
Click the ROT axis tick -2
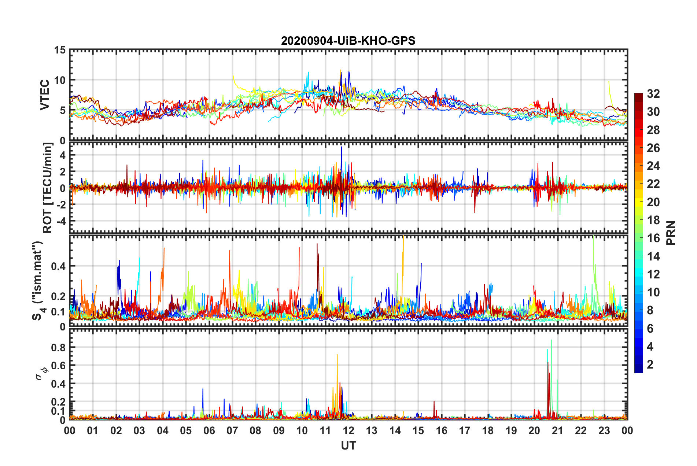click(x=61, y=205)
